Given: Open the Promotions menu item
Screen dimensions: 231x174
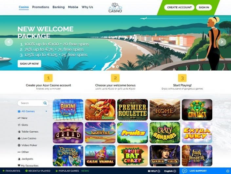Looking at the screenshot, I should coord(41,7).
